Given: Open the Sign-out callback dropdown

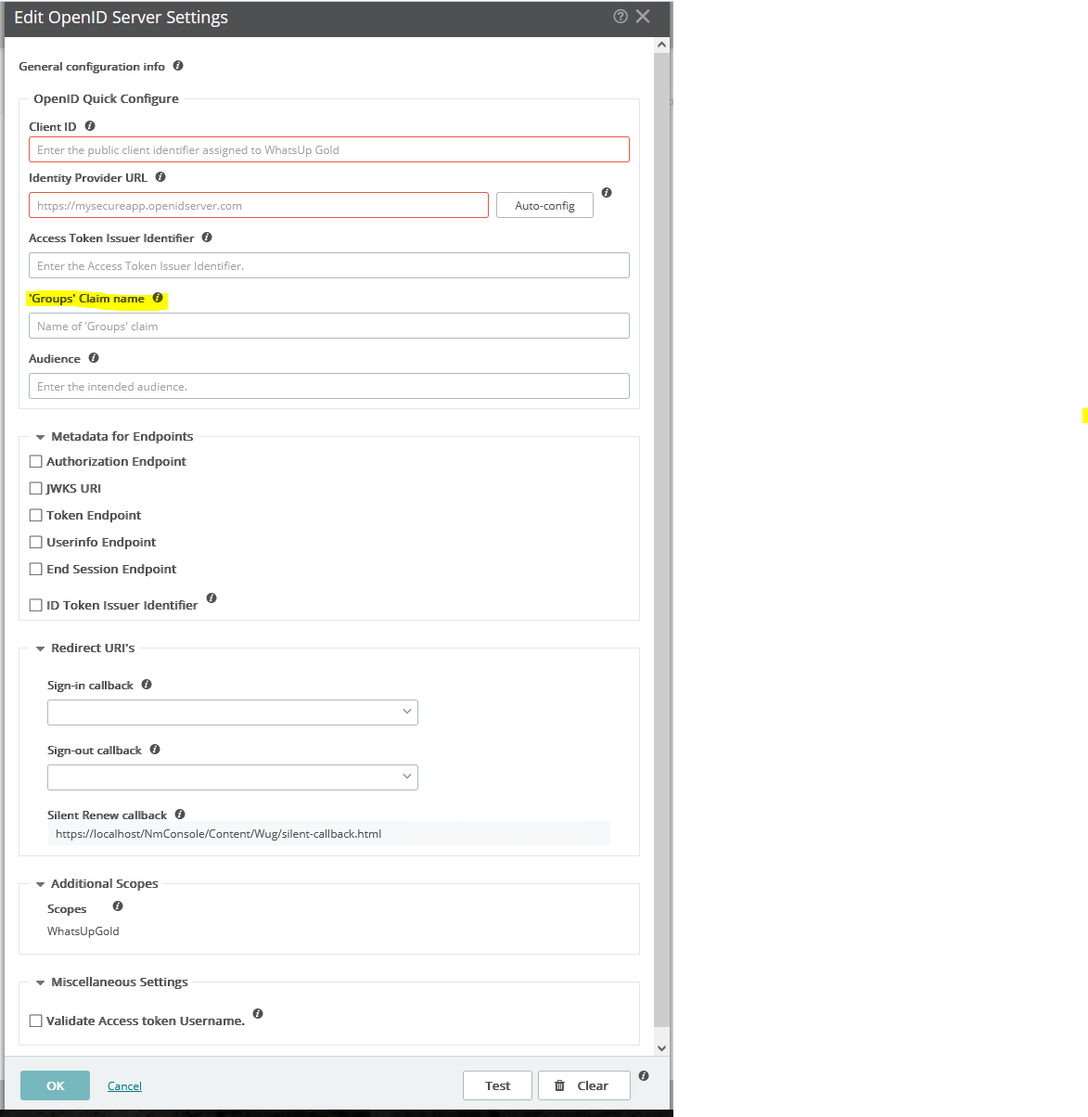Looking at the screenshot, I should pyautogui.click(x=406, y=777).
